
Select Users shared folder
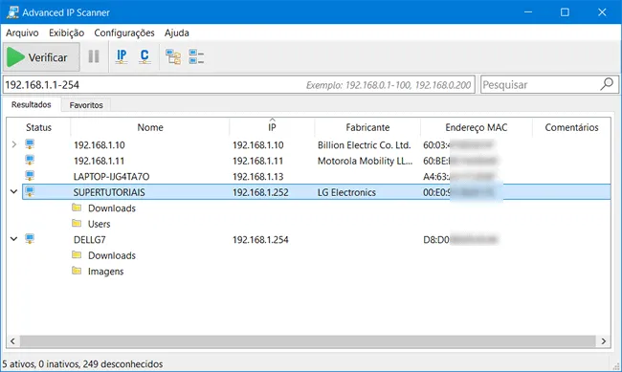(x=100, y=224)
